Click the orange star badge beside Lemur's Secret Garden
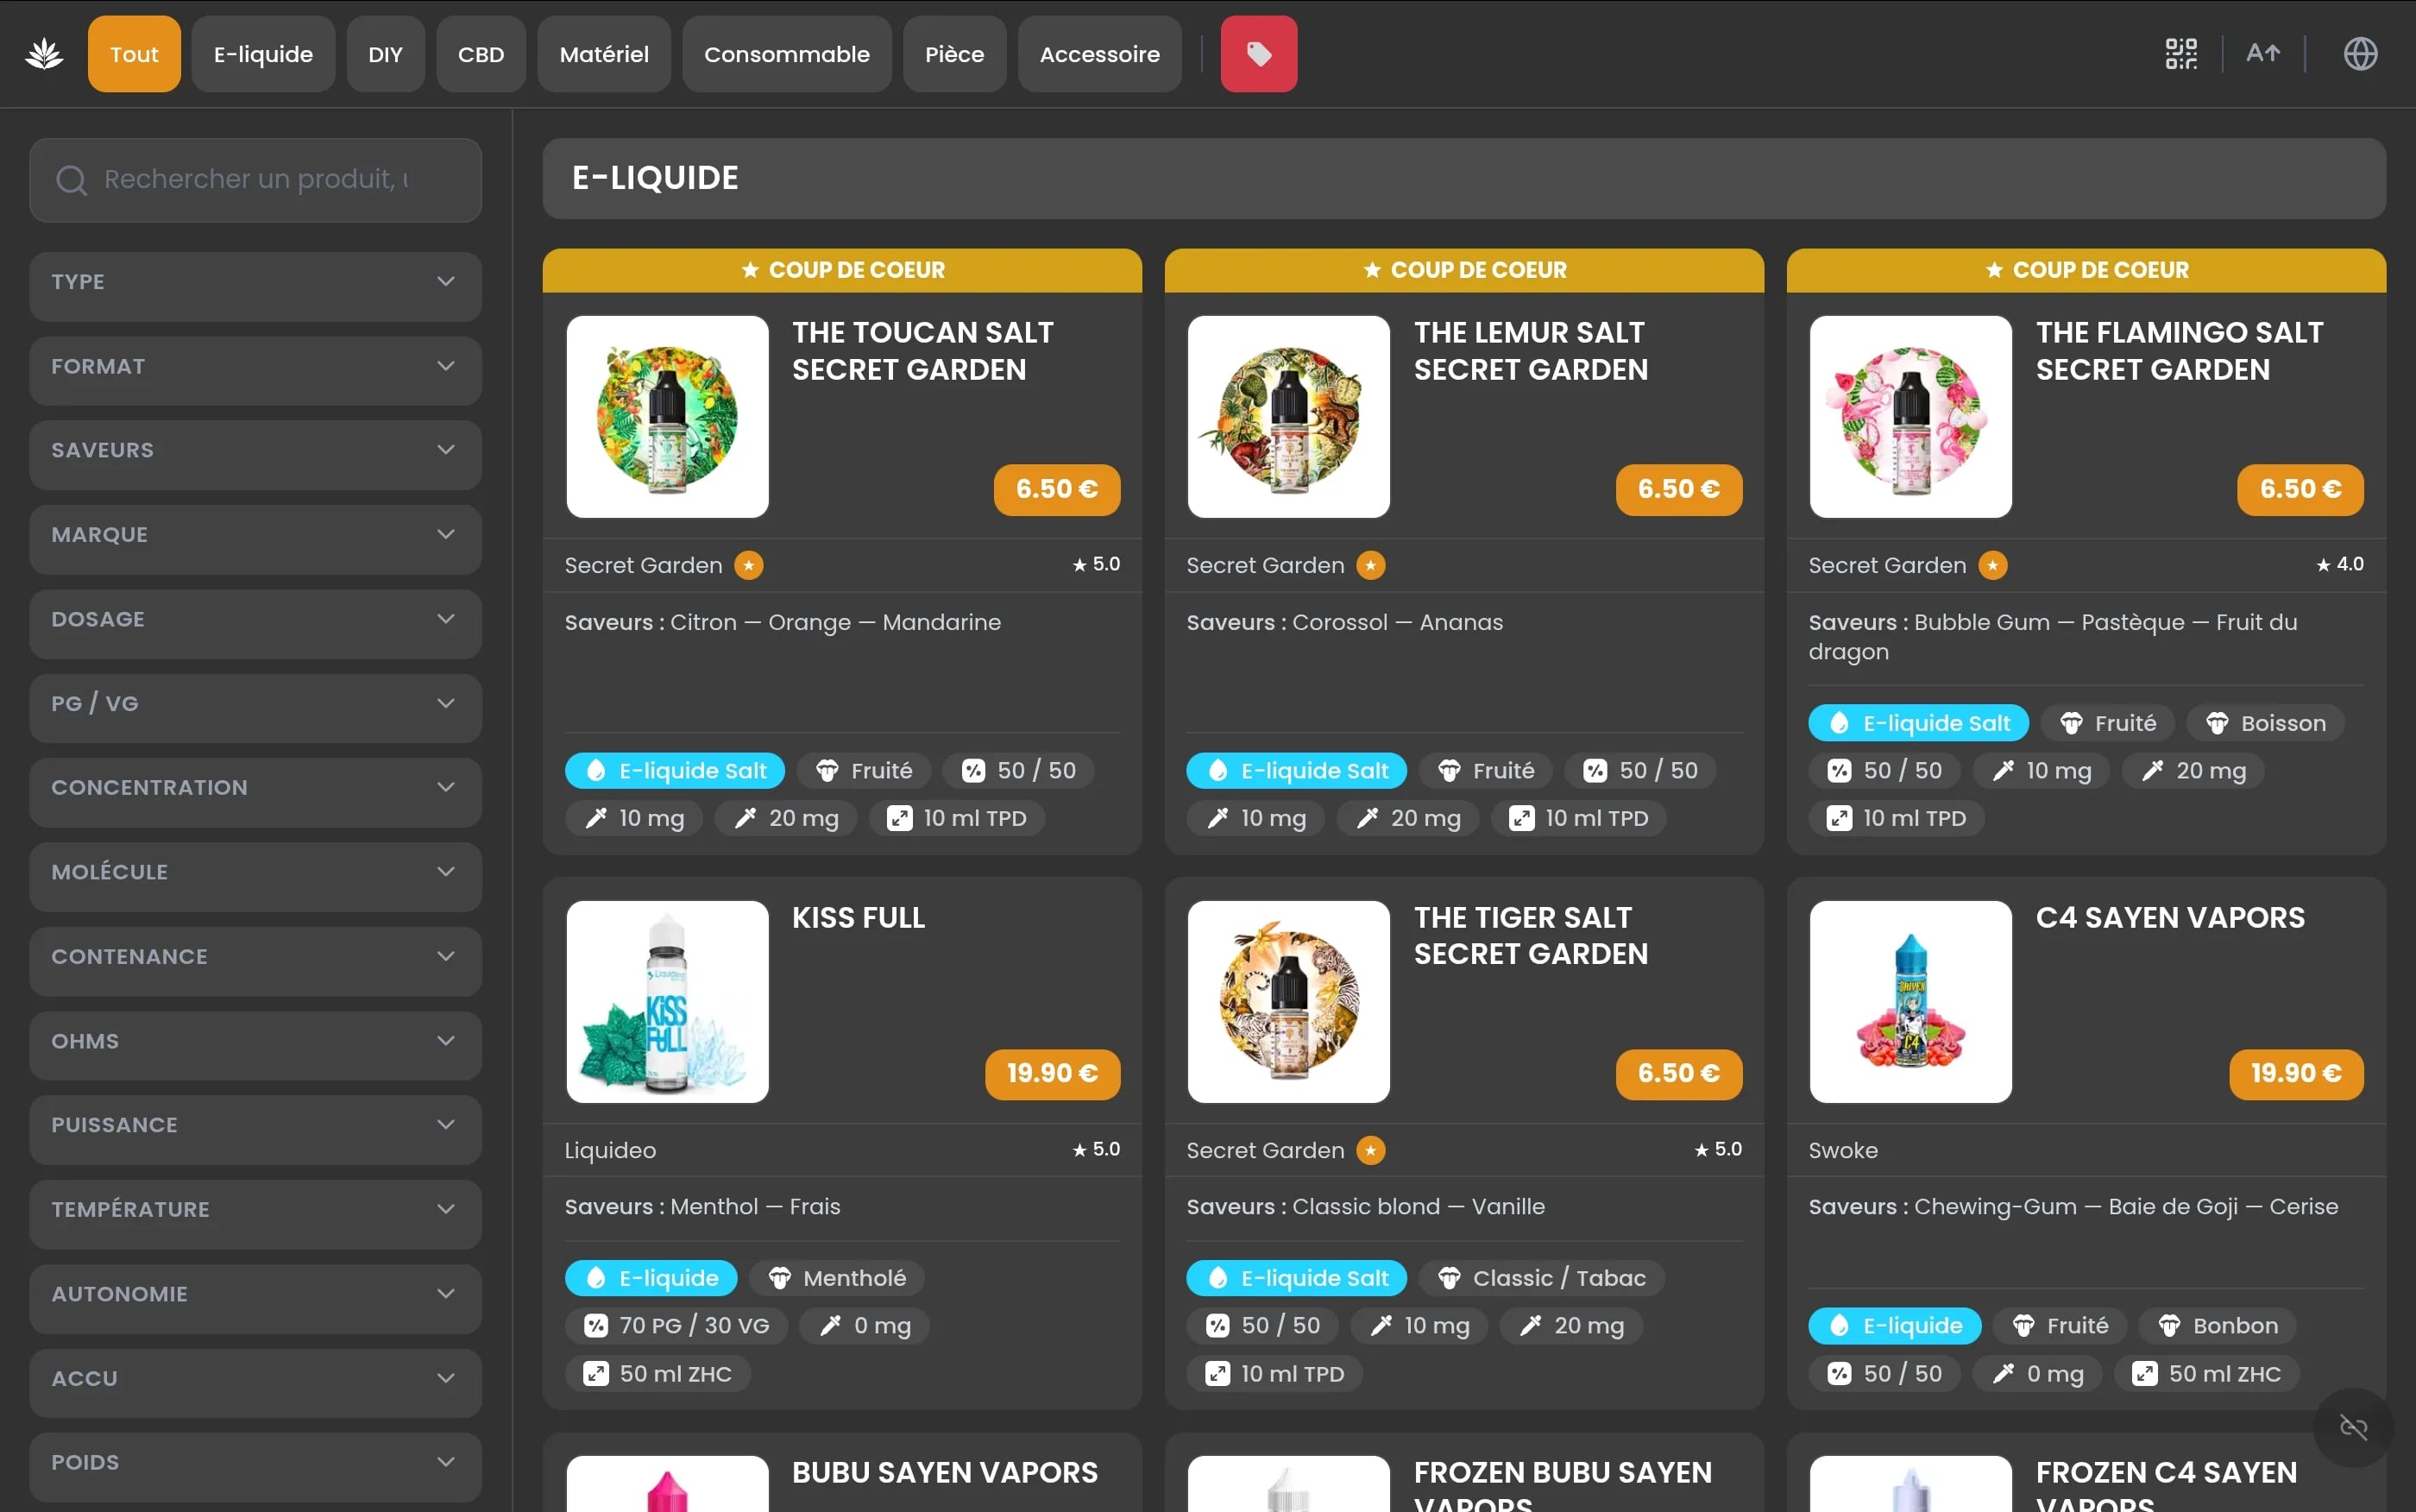Viewport: 2416px width, 1512px height. tap(1370, 565)
